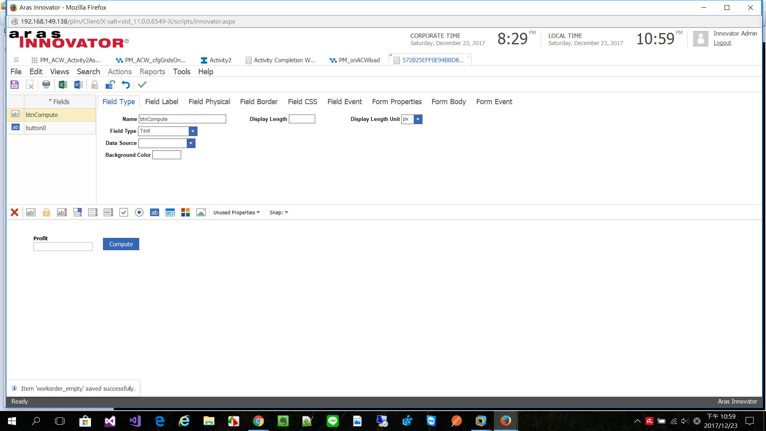Open the Unused Properties dropdown

[237, 212]
